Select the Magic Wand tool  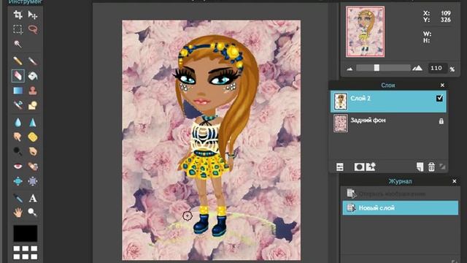coord(18,44)
